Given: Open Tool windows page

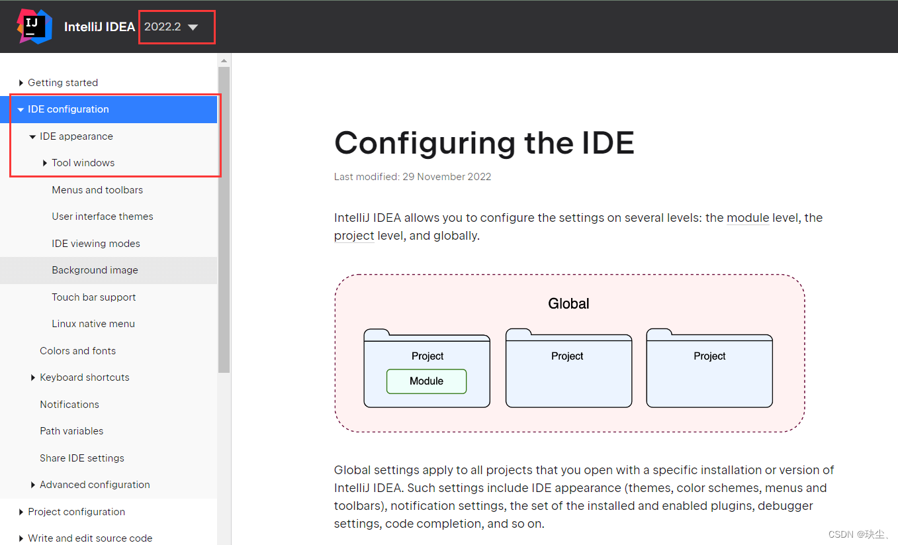Looking at the screenshot, I should [83, 163].
